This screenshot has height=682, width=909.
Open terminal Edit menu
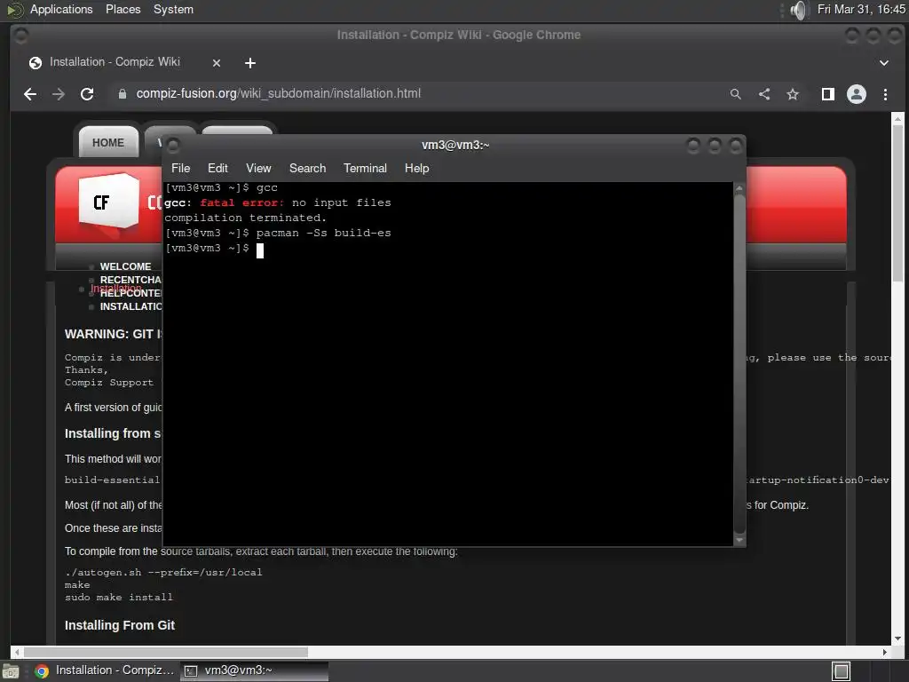click(x=217, y=168)
